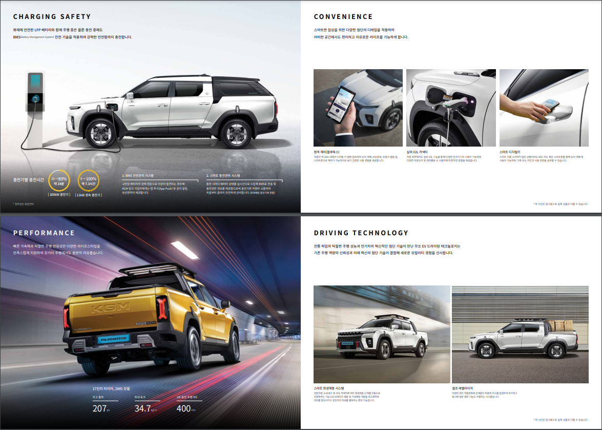Select the self-levelizer side view truck photo
Viewport: 602px width, 430px height.
tap(520, 334)
